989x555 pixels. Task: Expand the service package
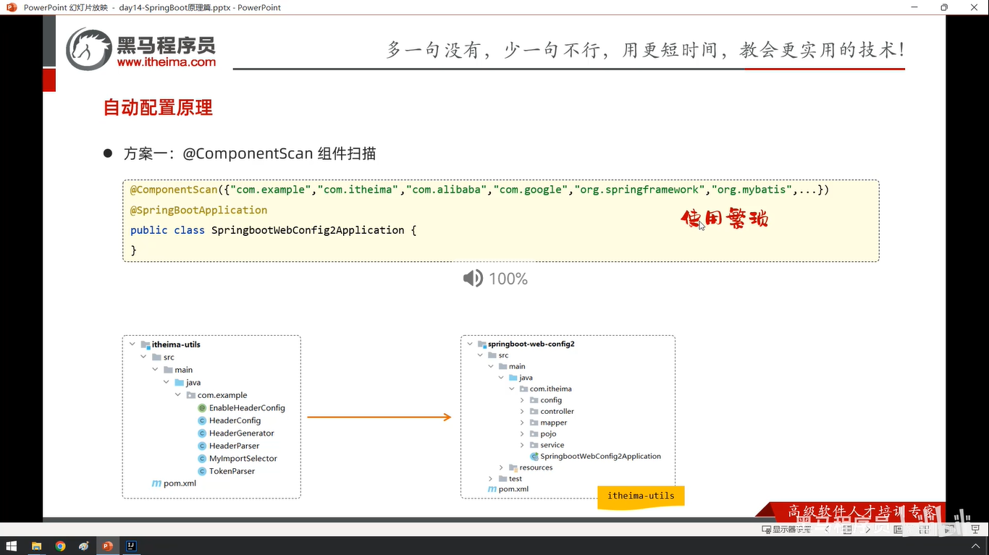[522, 445]
